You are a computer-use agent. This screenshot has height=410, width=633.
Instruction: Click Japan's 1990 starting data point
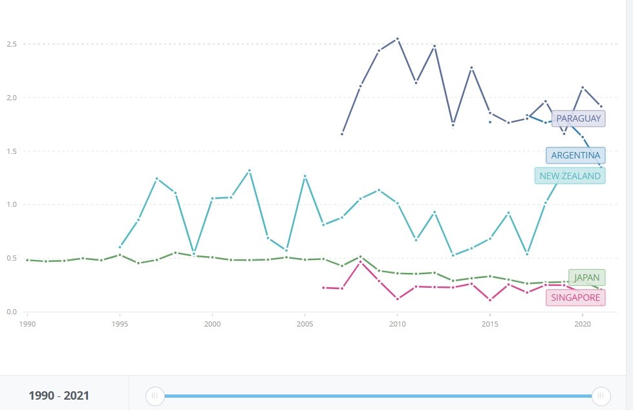(27, 260)
